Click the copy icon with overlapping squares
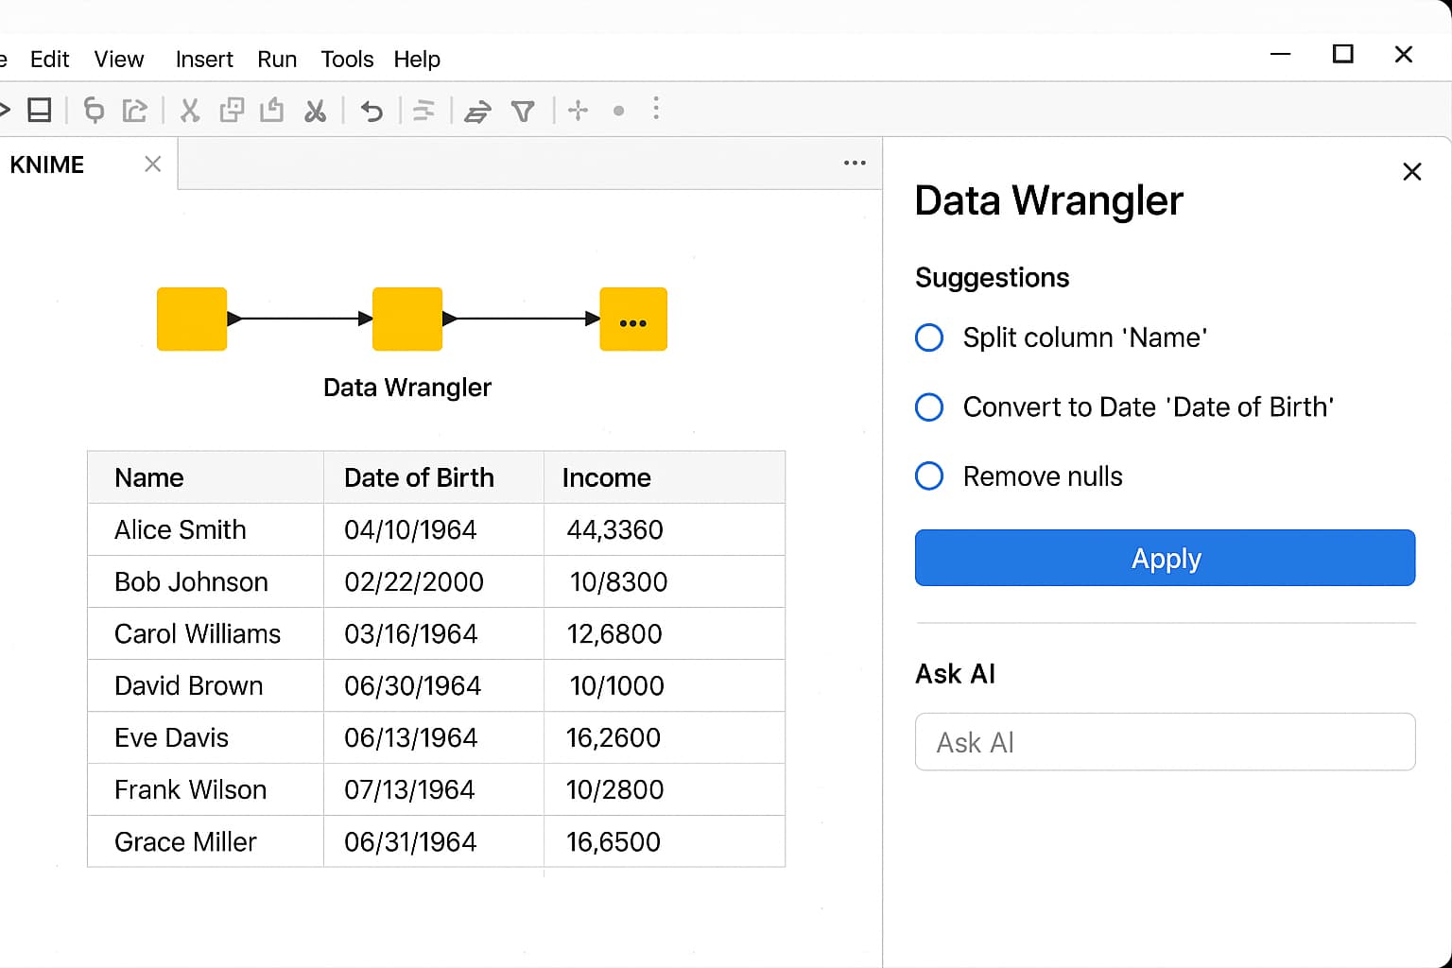The width and height of the screenshot is (1452, 968). coord(232,111)
